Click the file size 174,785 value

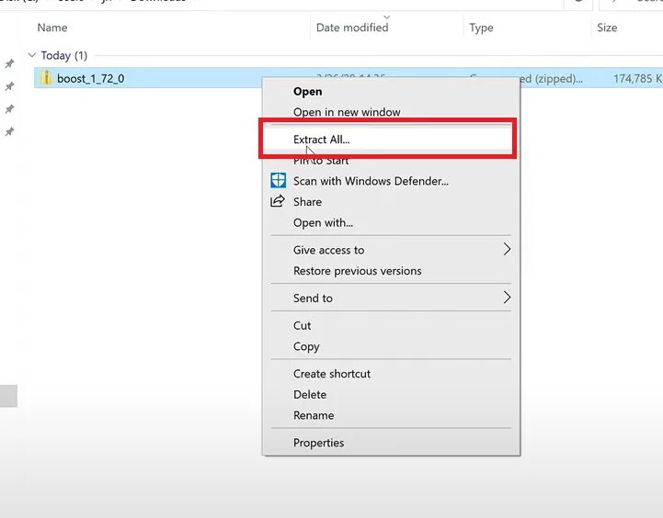coord(637,78)
